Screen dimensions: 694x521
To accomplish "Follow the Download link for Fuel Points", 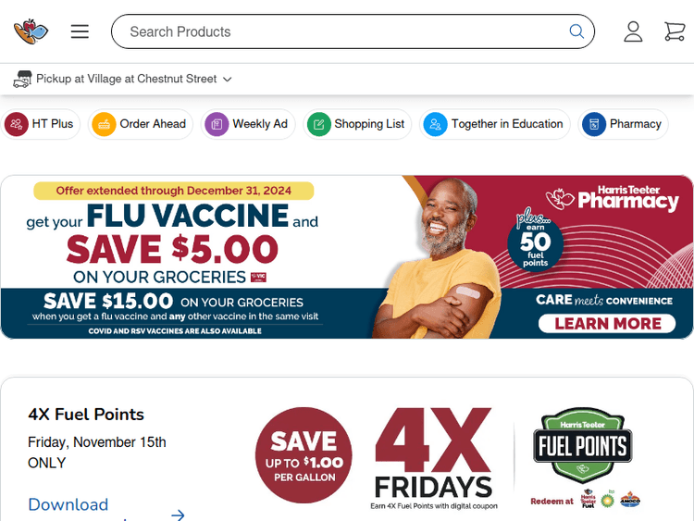I will [x=68, y=504].
